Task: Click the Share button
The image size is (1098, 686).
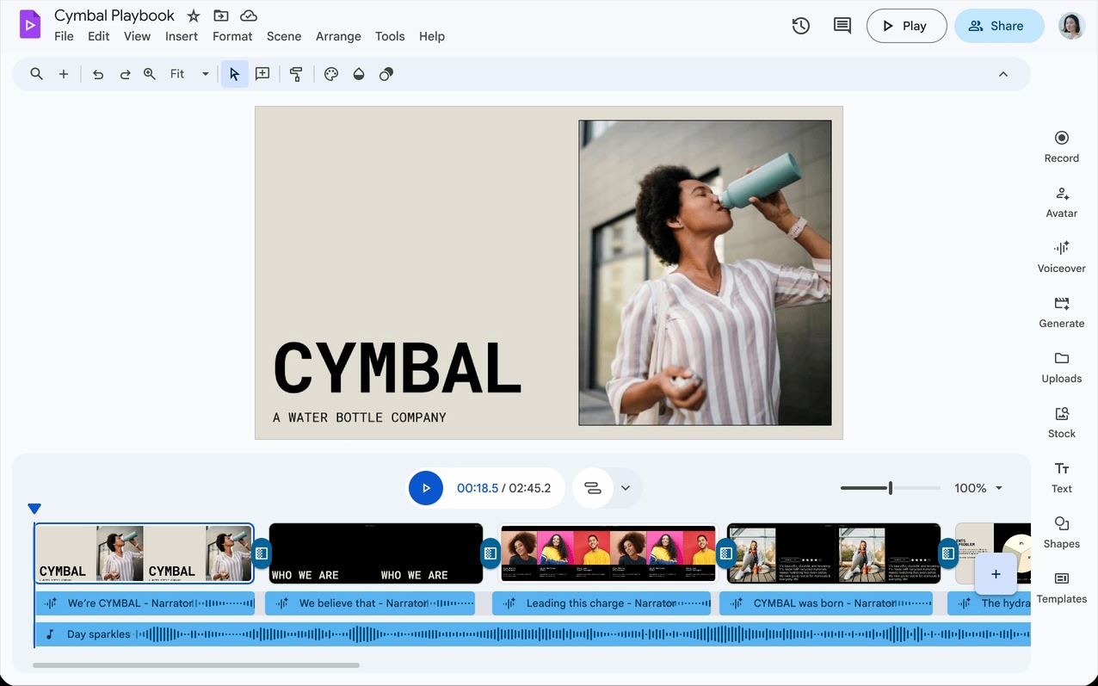Action: [998, 26]
